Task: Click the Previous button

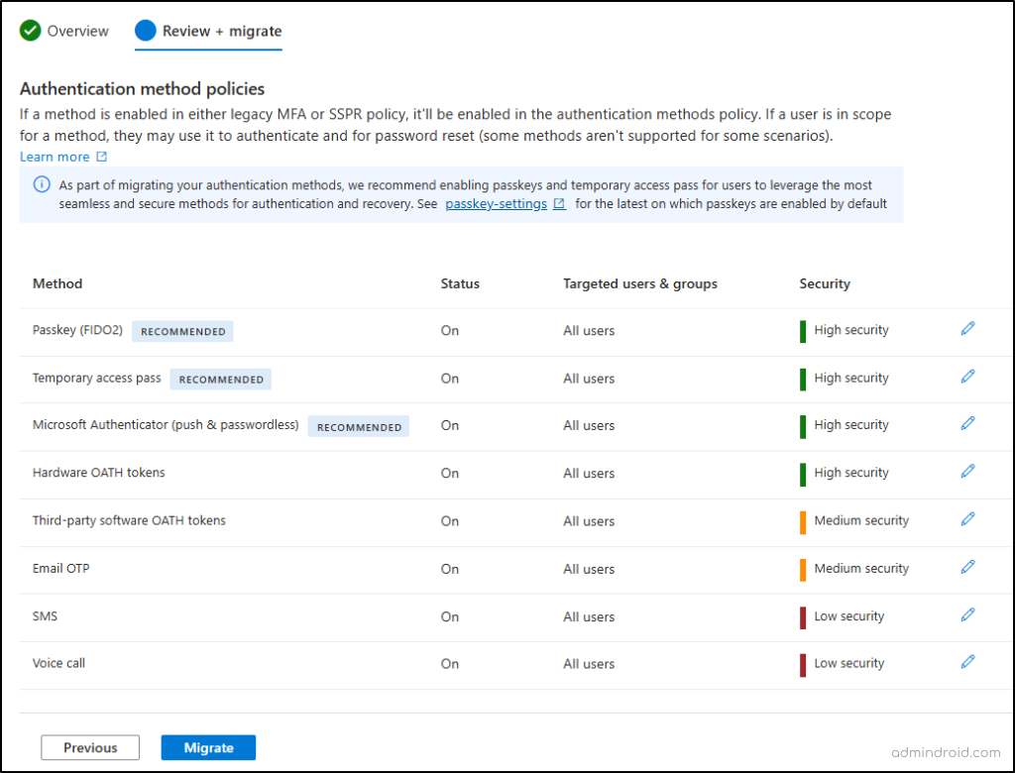Action: tap(89, 747)
